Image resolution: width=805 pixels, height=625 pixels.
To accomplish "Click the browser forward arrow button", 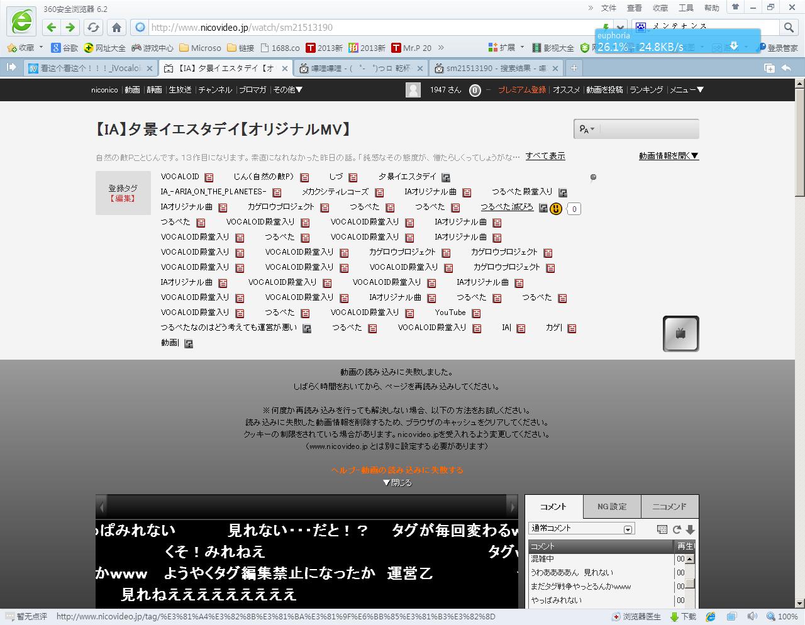I will (x=70, y=27).
